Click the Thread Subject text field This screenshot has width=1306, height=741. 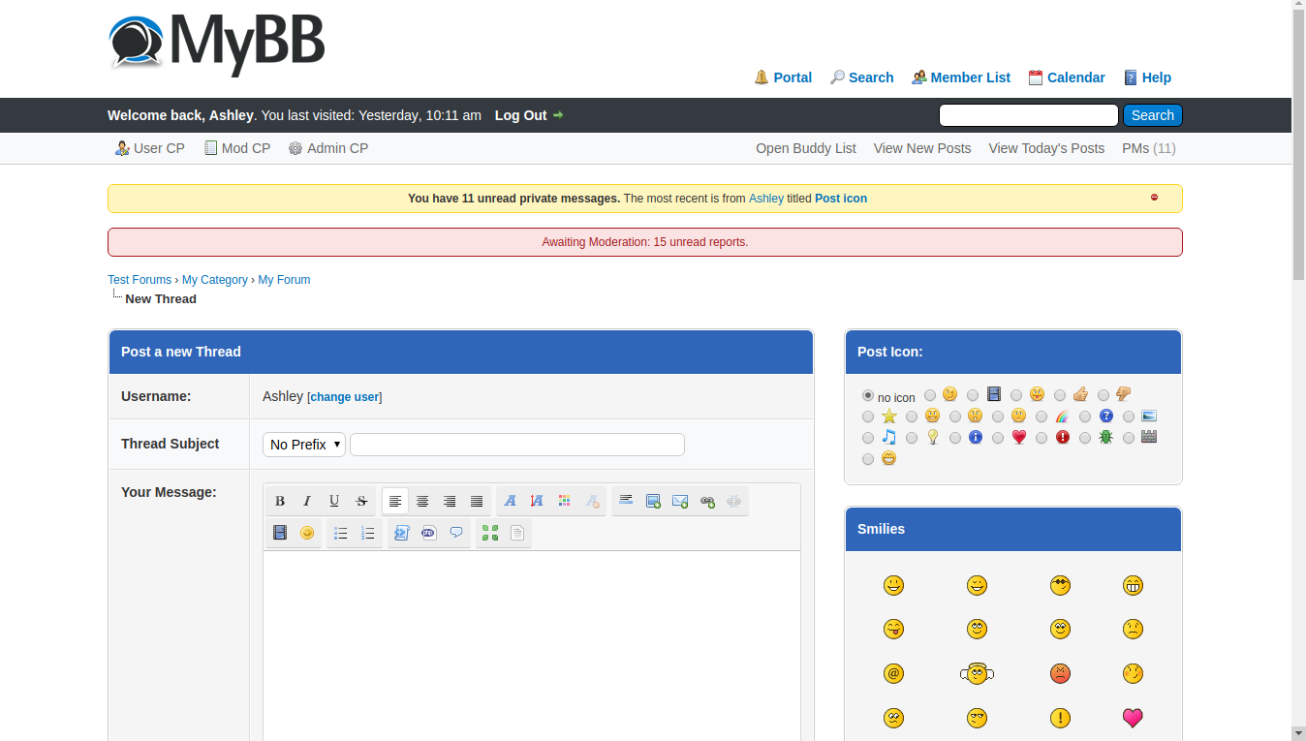point(517,445)
